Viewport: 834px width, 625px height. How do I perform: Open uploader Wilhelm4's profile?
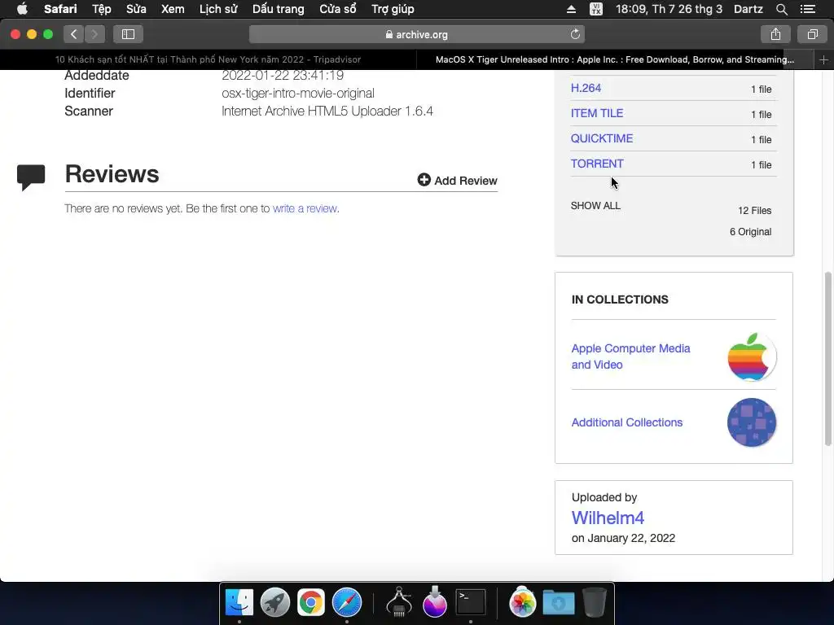click(608, 518)
